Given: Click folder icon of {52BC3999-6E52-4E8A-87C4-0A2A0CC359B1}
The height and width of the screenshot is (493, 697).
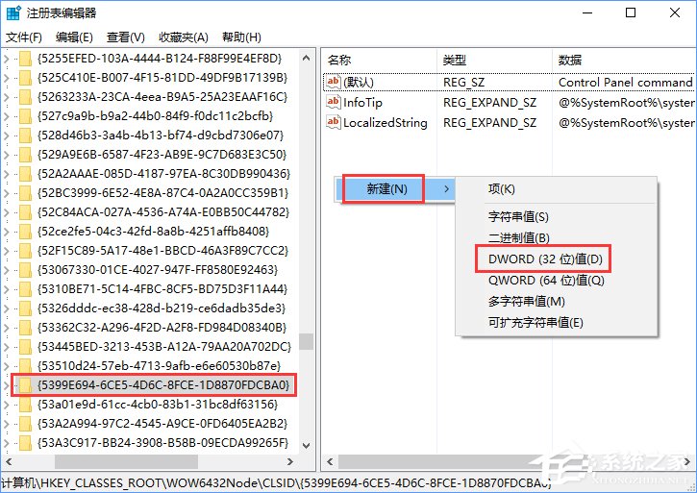Looking at the screenshot, I should tap(25, 193).
